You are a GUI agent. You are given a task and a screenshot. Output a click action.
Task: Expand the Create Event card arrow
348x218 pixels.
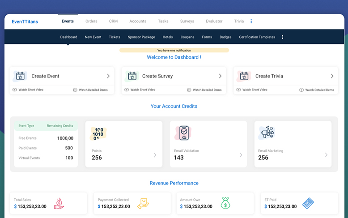[108, 76]
